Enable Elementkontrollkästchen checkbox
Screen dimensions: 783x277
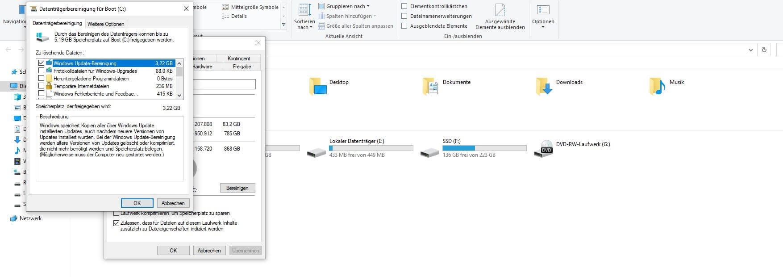pyautogui.click(x=404, y=6)
